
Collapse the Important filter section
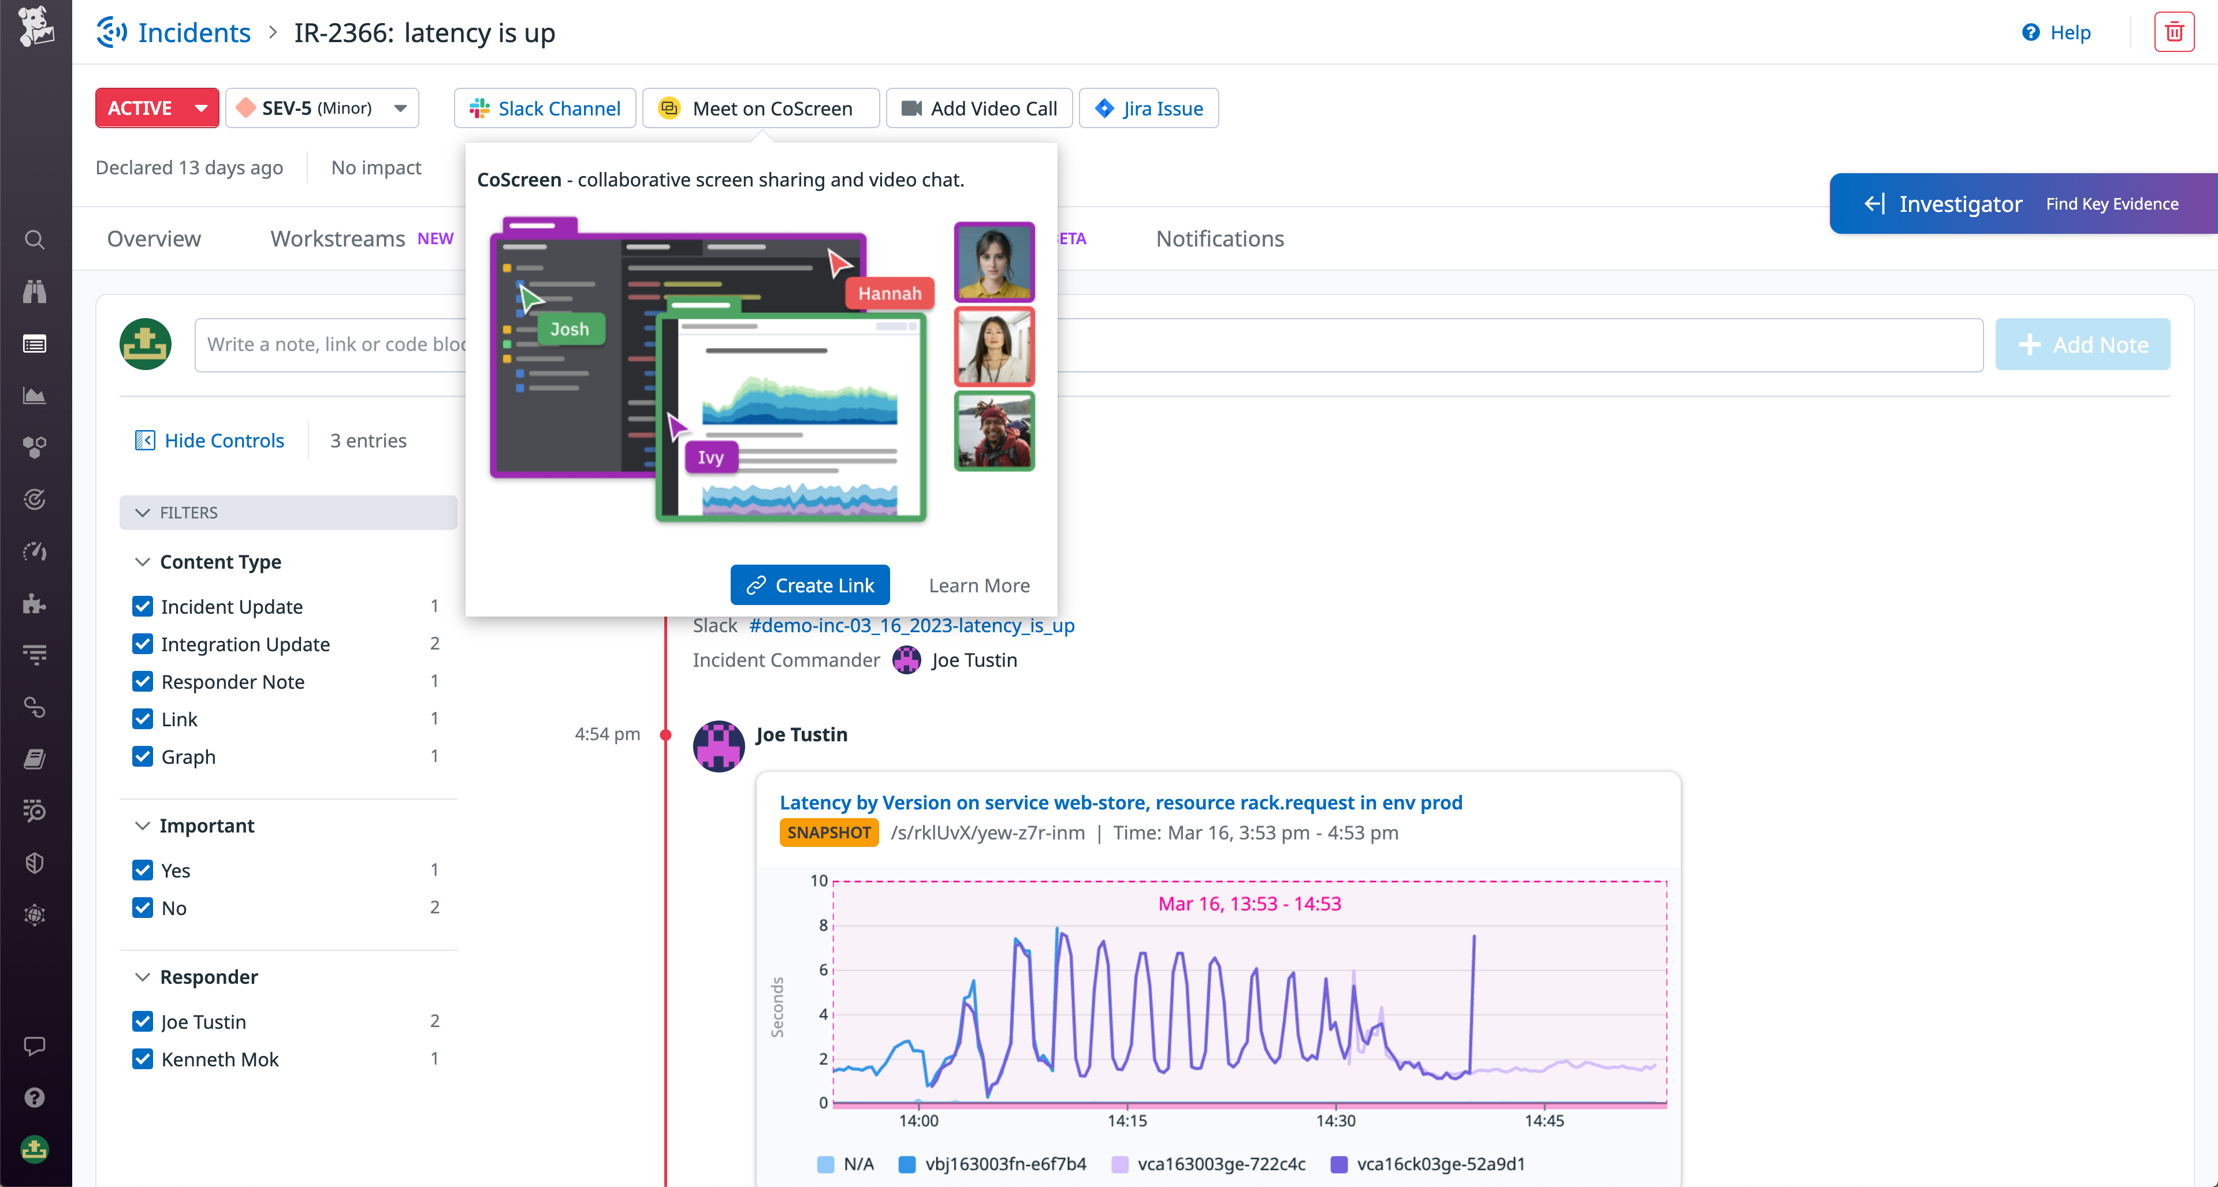[x=143, y=826]
